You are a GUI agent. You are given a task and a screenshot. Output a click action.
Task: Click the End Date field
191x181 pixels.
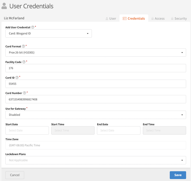pos(119,130)
